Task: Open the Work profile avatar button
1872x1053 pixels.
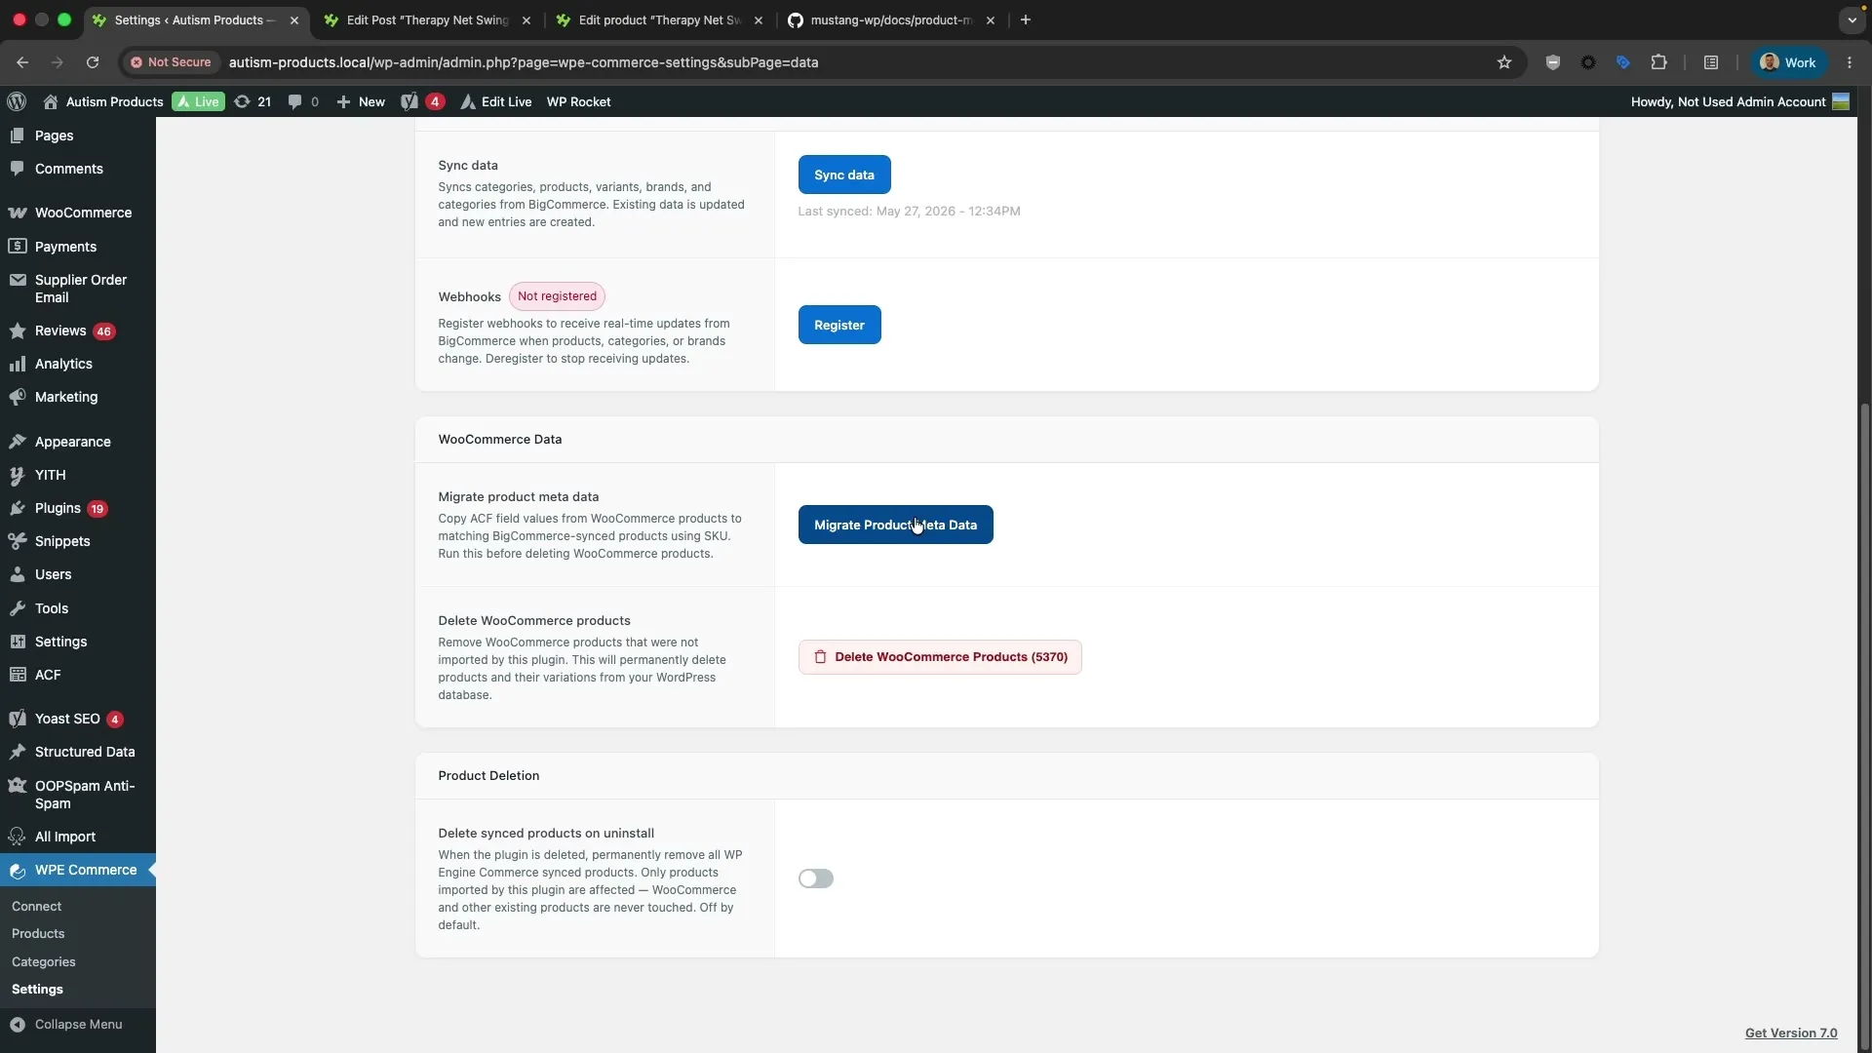Action: click(1788, 62)
